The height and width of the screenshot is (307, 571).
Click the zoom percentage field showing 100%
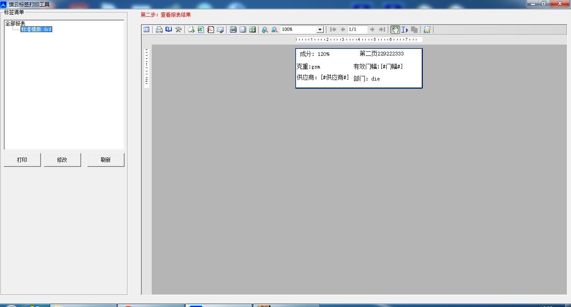pos(298,30)
